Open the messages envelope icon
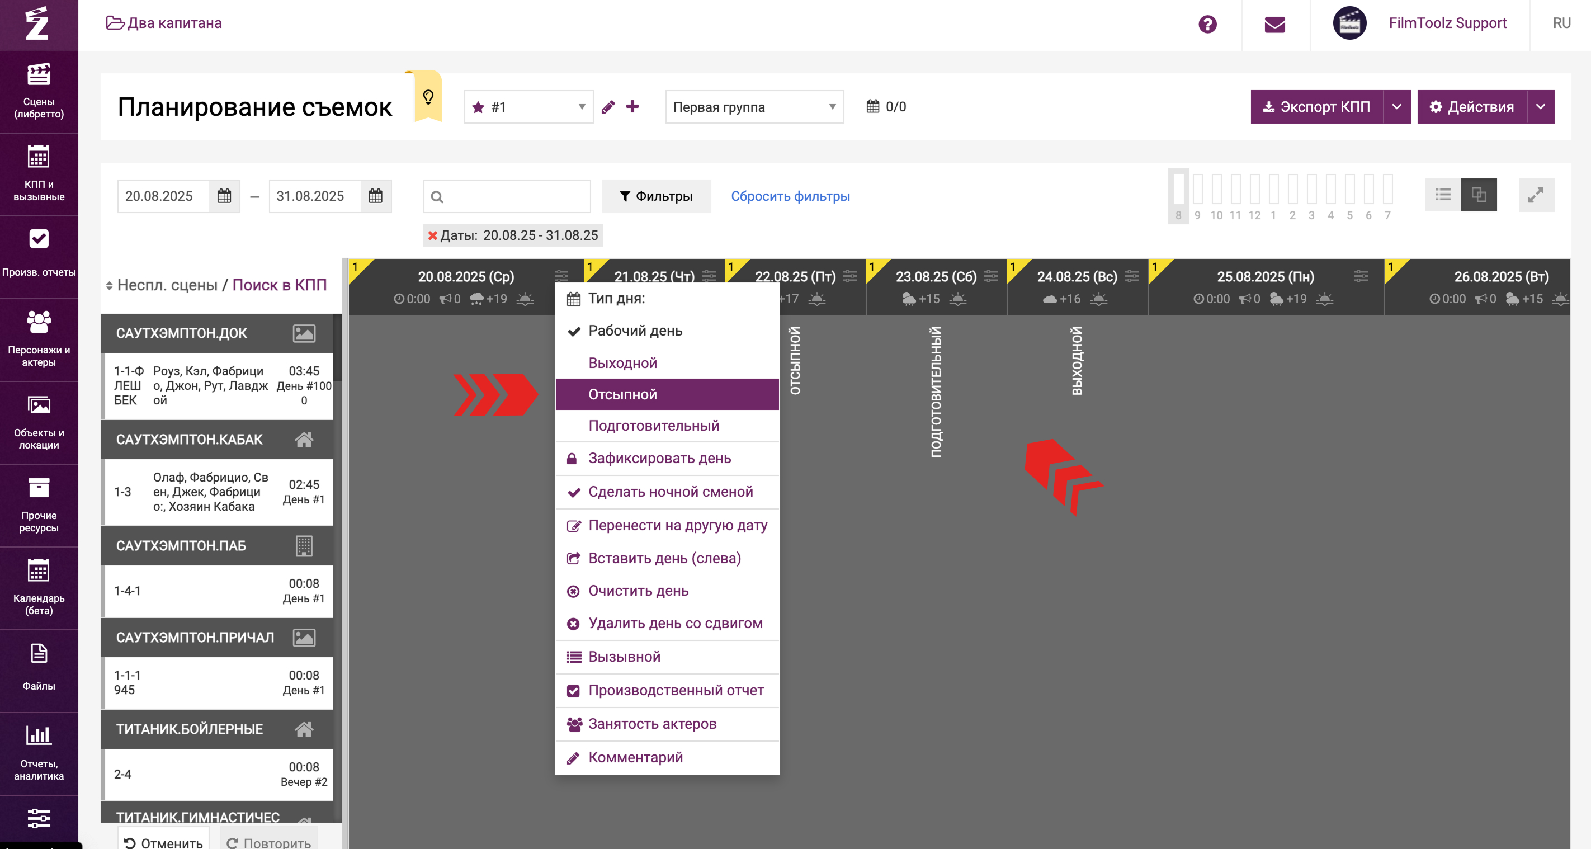The height and width of the screenshot is (849, 1591). 1275,24
